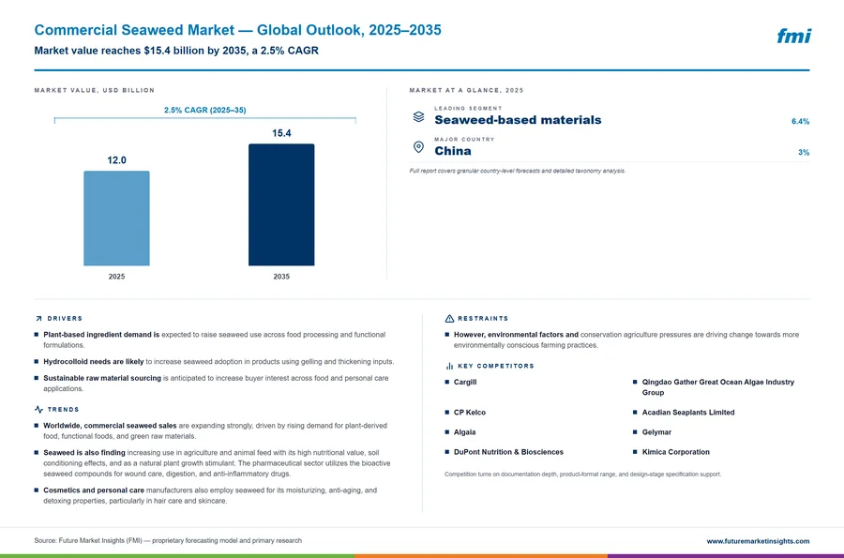Click the Key Competitors bar chart icon

tap(449, 366)
